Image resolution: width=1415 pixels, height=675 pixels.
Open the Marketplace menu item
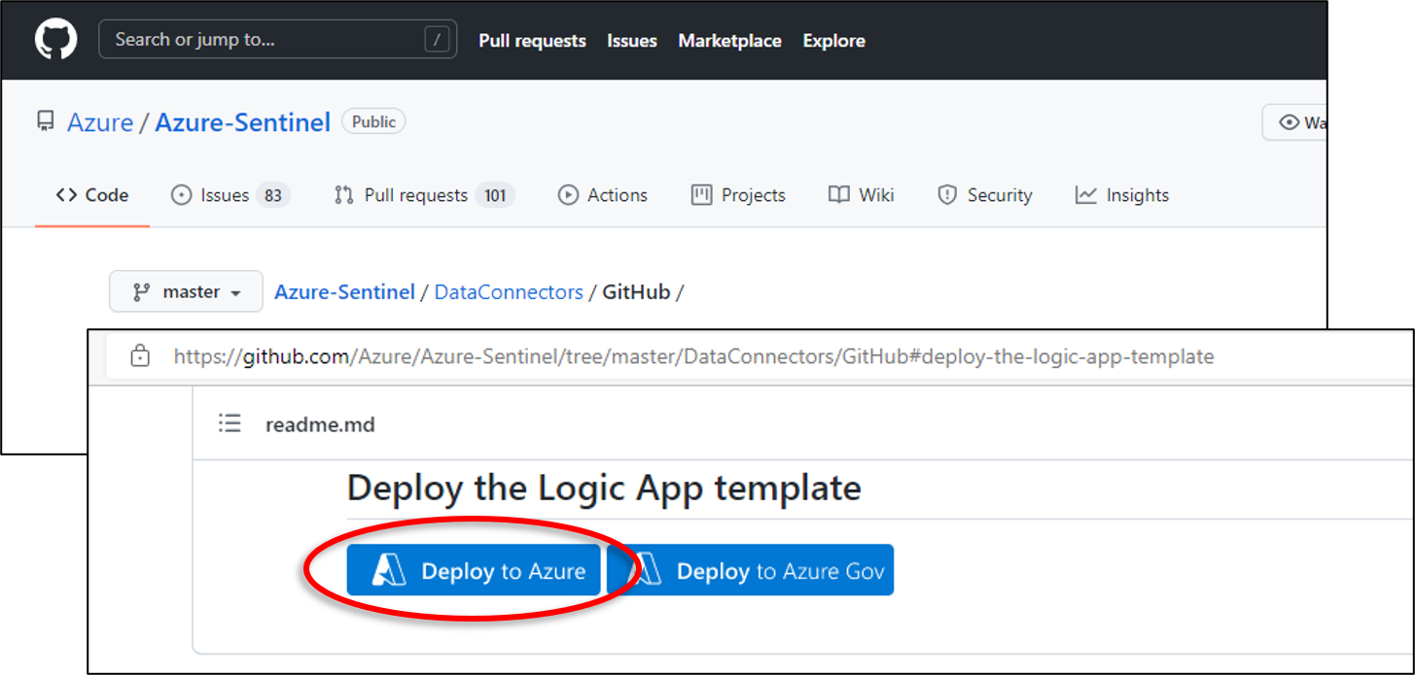pos(729,40)
